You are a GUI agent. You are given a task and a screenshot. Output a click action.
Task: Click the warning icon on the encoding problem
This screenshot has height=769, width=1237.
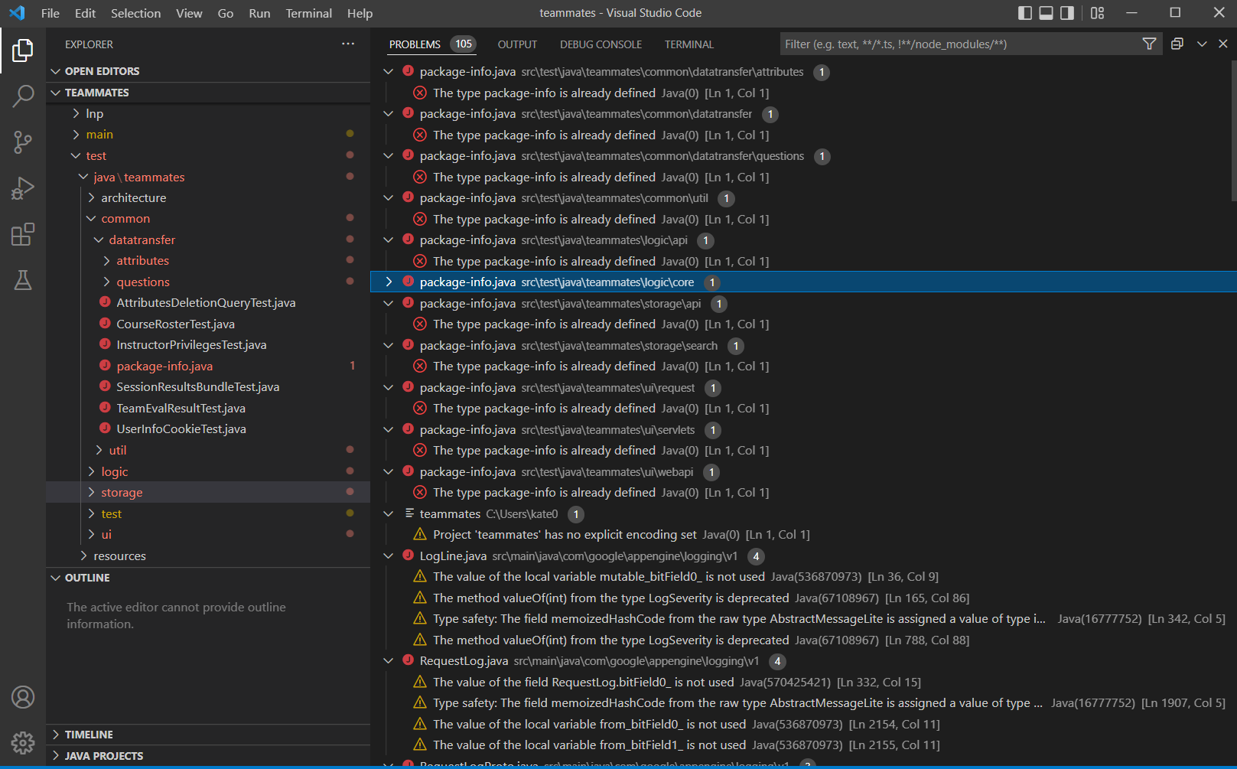419,534
